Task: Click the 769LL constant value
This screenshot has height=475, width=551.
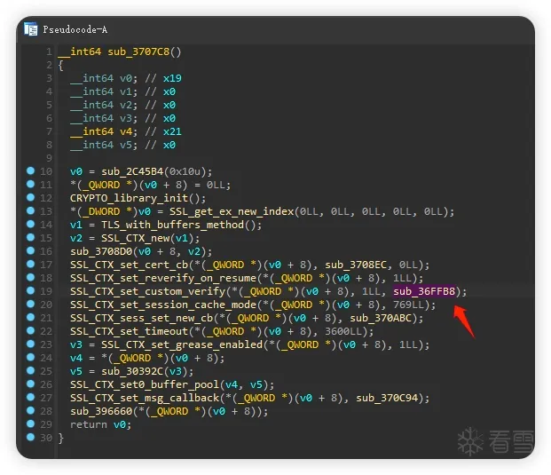Action: tap(409, 305)
